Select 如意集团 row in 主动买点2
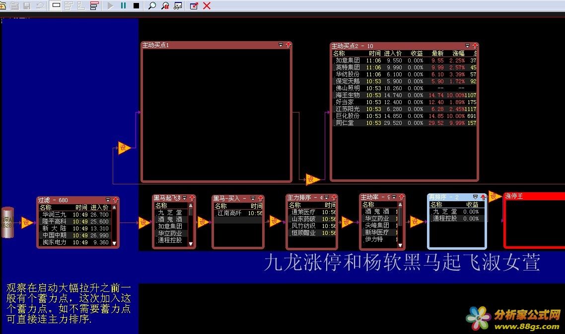 click(x=404, y=60)
